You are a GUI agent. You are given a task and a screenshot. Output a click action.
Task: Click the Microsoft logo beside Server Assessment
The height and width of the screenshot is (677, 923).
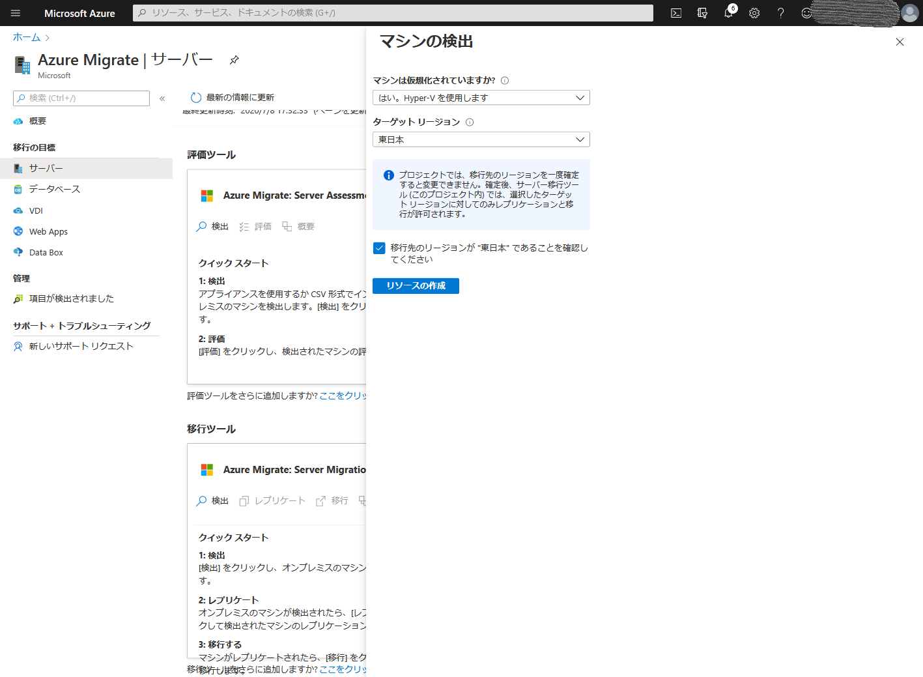[207, 195]
